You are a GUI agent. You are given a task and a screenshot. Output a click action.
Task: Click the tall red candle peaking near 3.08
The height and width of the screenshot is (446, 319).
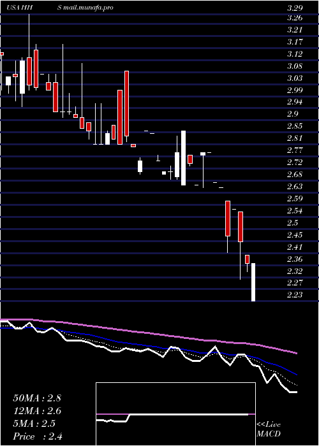pyautogui.click(x=126, y=103)
